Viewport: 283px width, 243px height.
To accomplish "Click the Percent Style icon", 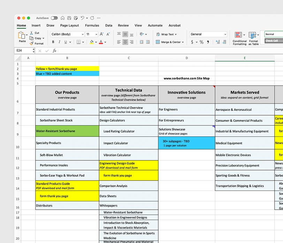I will pyautogui.click(x=201, y=42).
